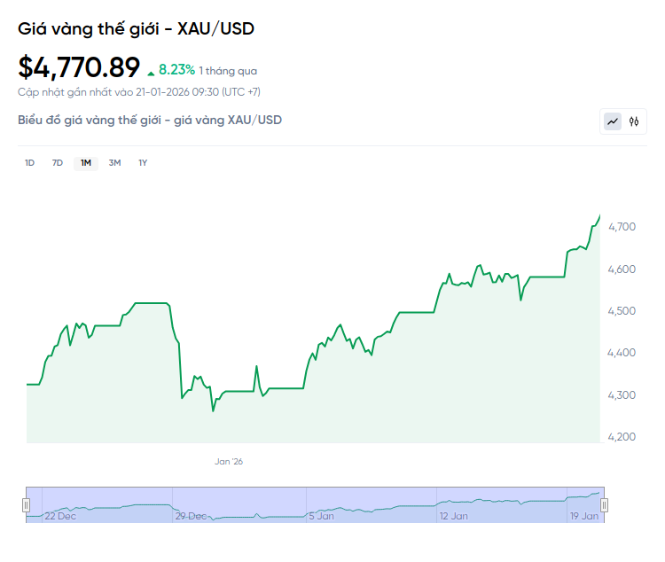Click the left range selector handle

[26, 504]
